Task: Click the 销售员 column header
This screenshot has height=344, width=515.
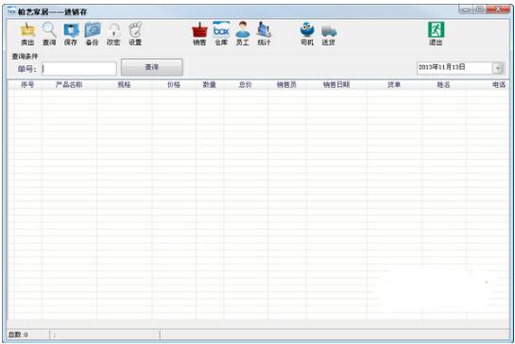Action: coord(286,85)
